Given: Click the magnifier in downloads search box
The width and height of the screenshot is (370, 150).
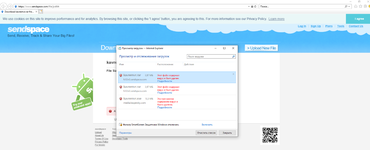Looking at the screenshot, I should 234,57.
